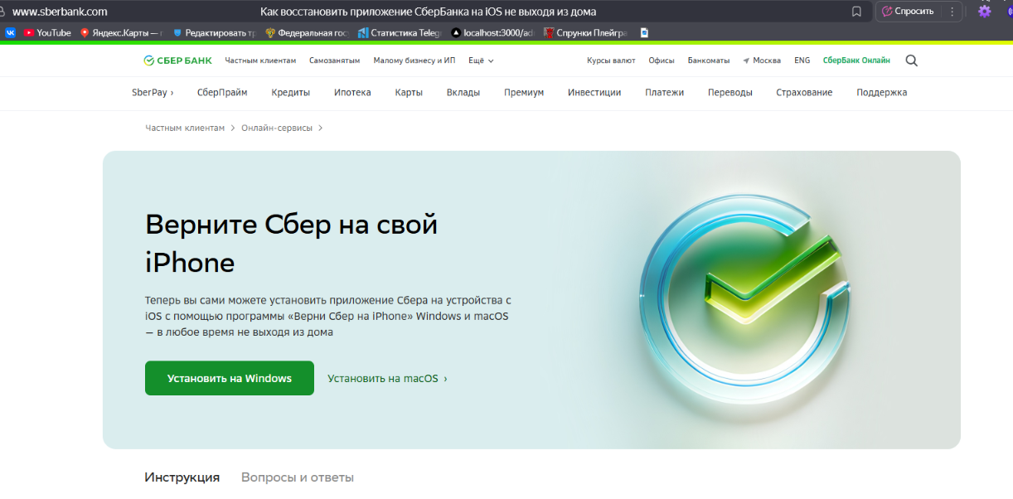Viewport: 1013px width, 499px height.
Task: Open Переводы navigation item
Action: pos(730,93)
